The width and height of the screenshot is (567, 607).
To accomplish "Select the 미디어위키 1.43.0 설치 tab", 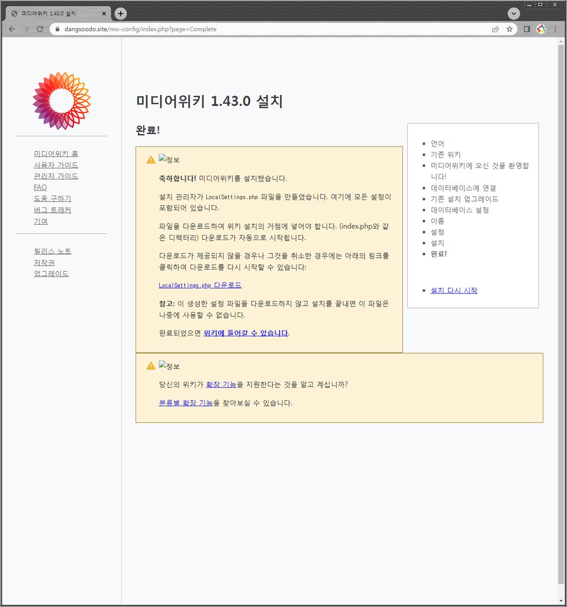I will [53, 14].
